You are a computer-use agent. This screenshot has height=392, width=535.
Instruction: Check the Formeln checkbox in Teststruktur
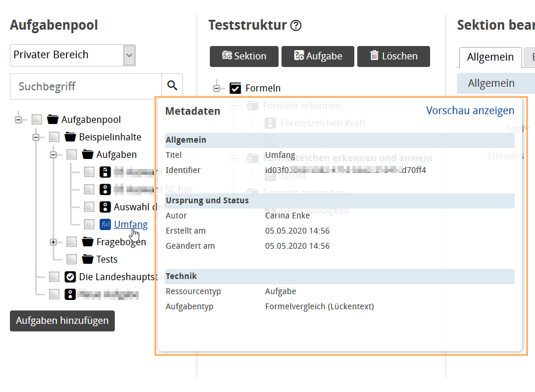235,88
